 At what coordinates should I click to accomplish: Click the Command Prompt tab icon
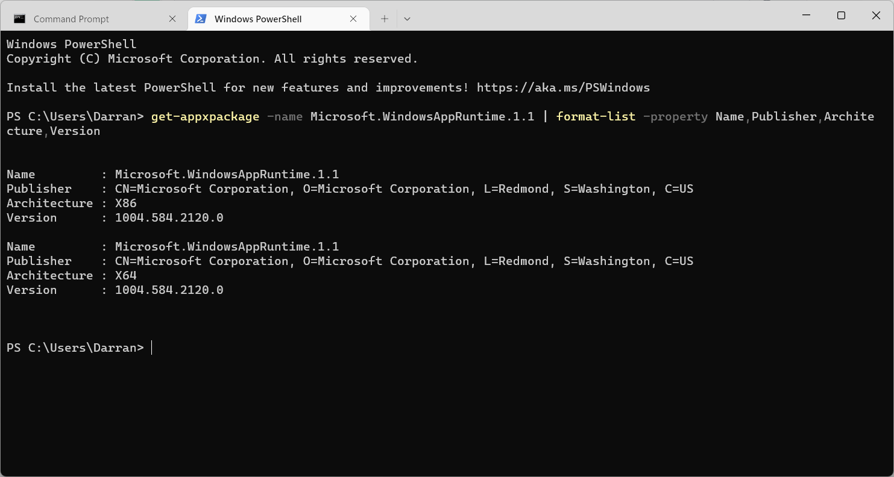coord(19,19)
